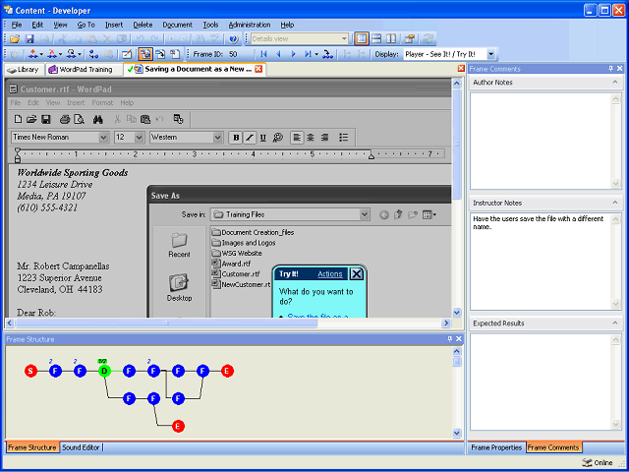Click Recent shortcut in Save As dialog

[179, 245]
